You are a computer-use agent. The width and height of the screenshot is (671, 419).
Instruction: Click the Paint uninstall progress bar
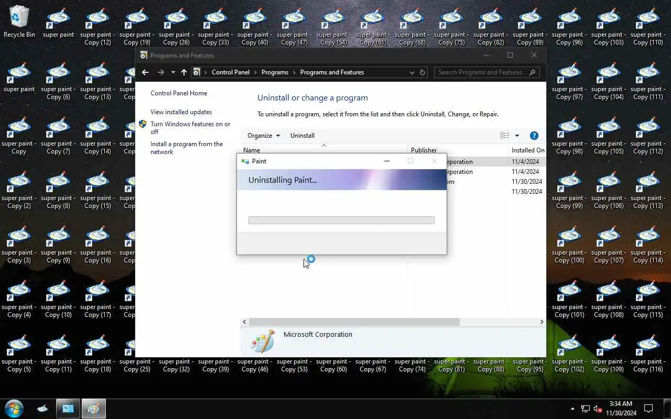click(341, 220)
